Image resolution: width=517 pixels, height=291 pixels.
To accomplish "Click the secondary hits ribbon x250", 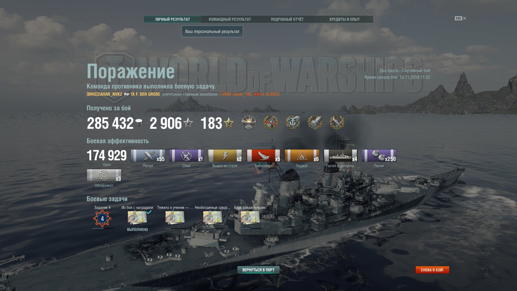I will pos(379,156).
